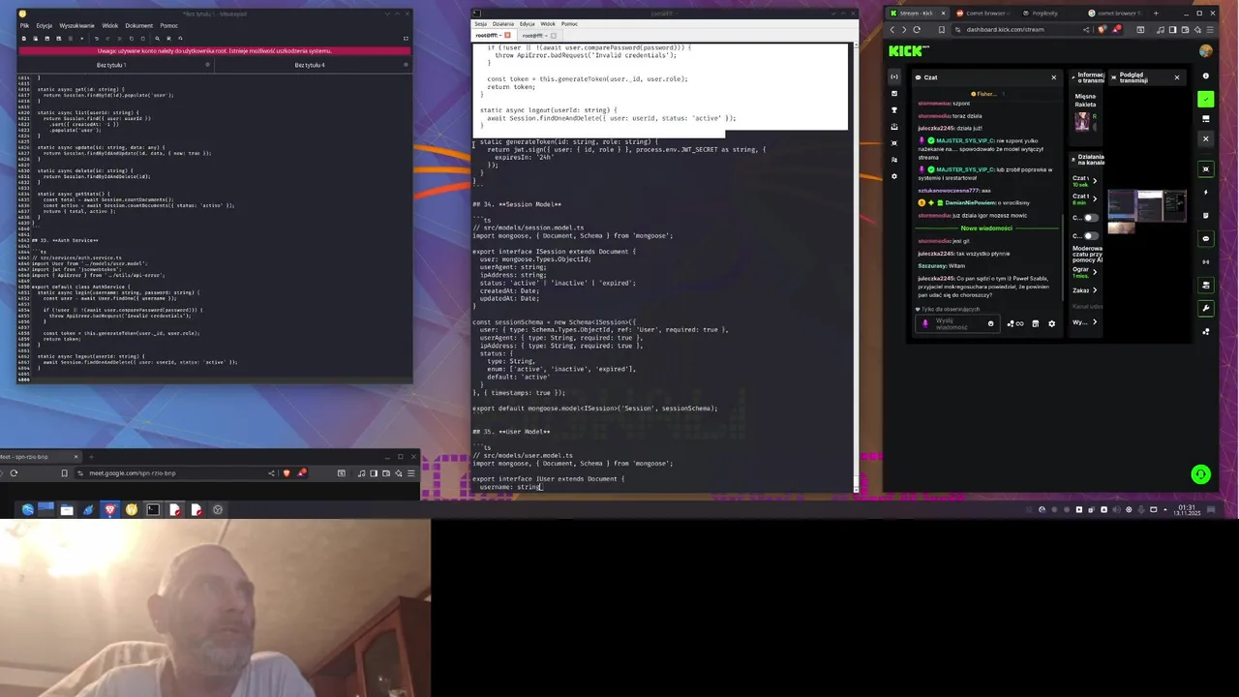1239x697 pixels.
Task: Click the New document icon in Mousepad
Action: 24,38
